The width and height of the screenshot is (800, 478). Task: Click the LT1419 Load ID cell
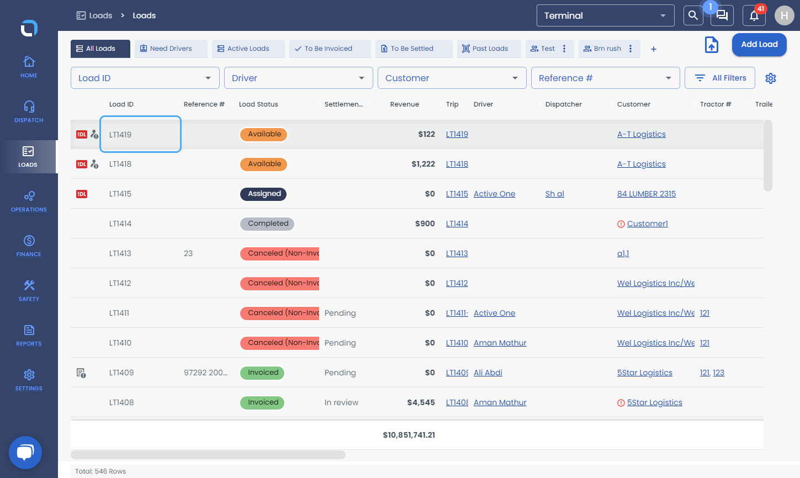tap(140, 134)
